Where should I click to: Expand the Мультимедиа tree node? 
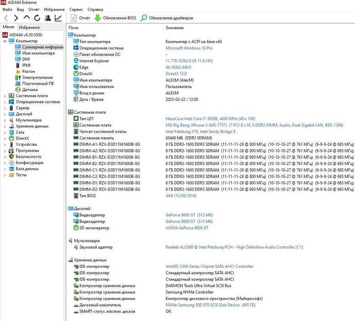(x=5, y=121)
